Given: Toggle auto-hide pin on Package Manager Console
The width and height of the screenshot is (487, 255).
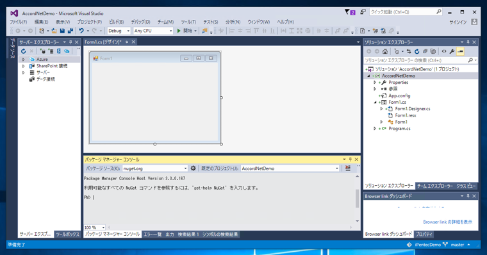Looking at the screenshot, I should coord(351,160).
